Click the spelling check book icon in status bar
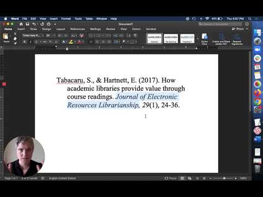The image size is (263, 197). tap(43, 178)
